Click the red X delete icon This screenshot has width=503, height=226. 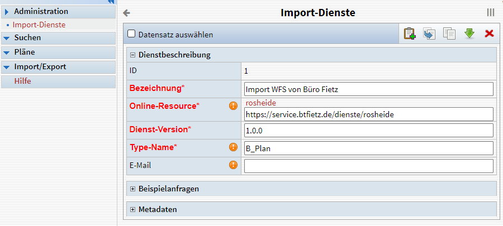click(489, 33)
